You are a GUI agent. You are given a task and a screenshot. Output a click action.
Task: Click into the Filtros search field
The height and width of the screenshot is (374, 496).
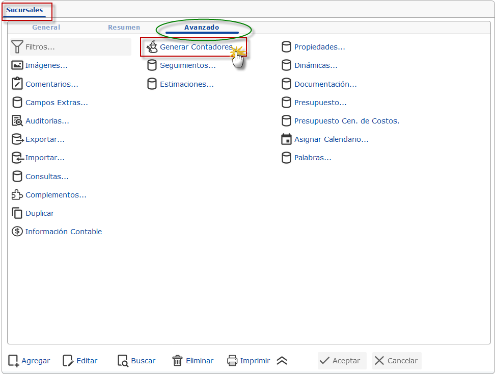pyautogui.click(x=76, y=47)
